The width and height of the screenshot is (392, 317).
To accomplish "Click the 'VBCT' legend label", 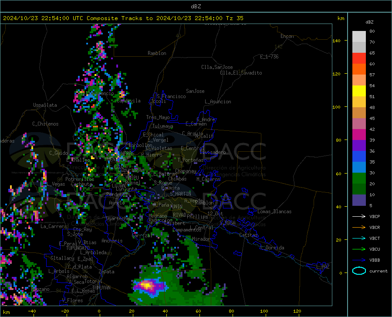I will (x=375, y=238).
